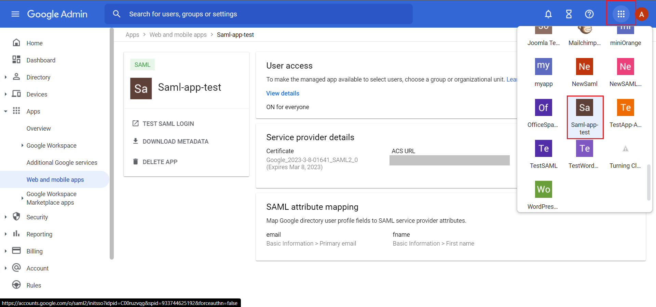The height and width of the screenshot is (307, 656).
Task: Open the main hamburger menu
Action: (15, 14)
